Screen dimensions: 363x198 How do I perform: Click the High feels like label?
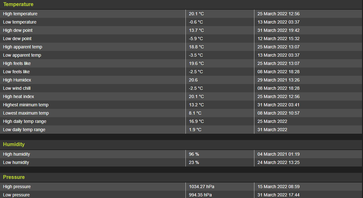17,63
